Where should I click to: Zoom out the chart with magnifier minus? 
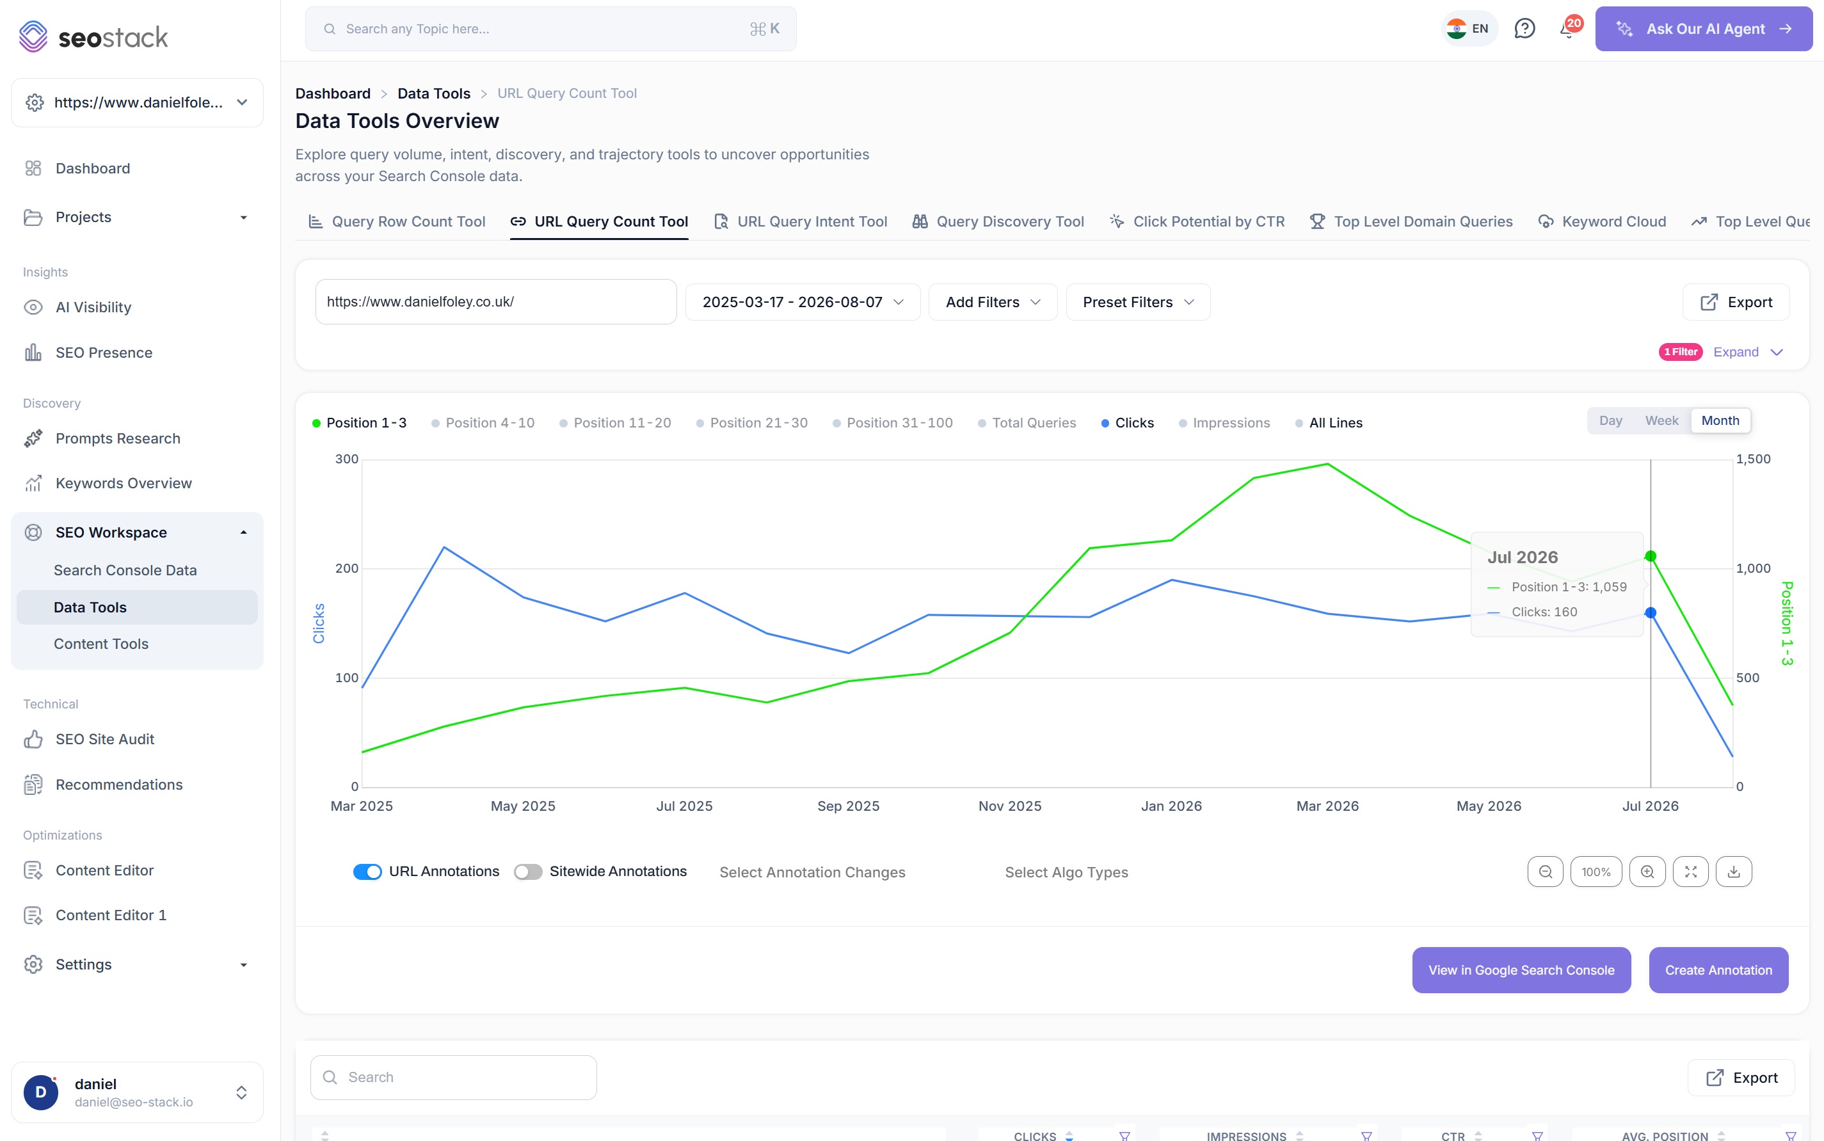(x=1545, y=872)
